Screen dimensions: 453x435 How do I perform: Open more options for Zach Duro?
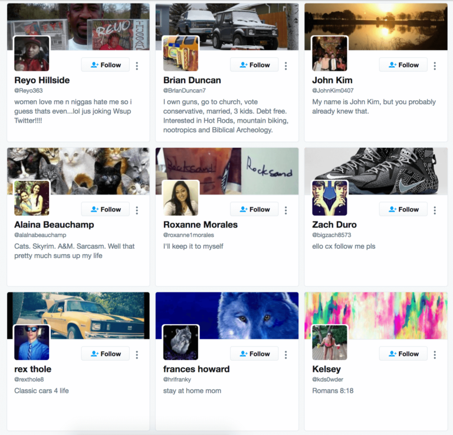[435, 210]
